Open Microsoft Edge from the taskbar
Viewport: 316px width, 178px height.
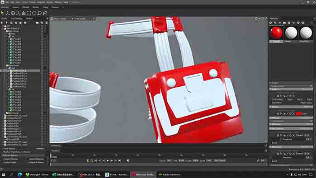tap(20, 174)
